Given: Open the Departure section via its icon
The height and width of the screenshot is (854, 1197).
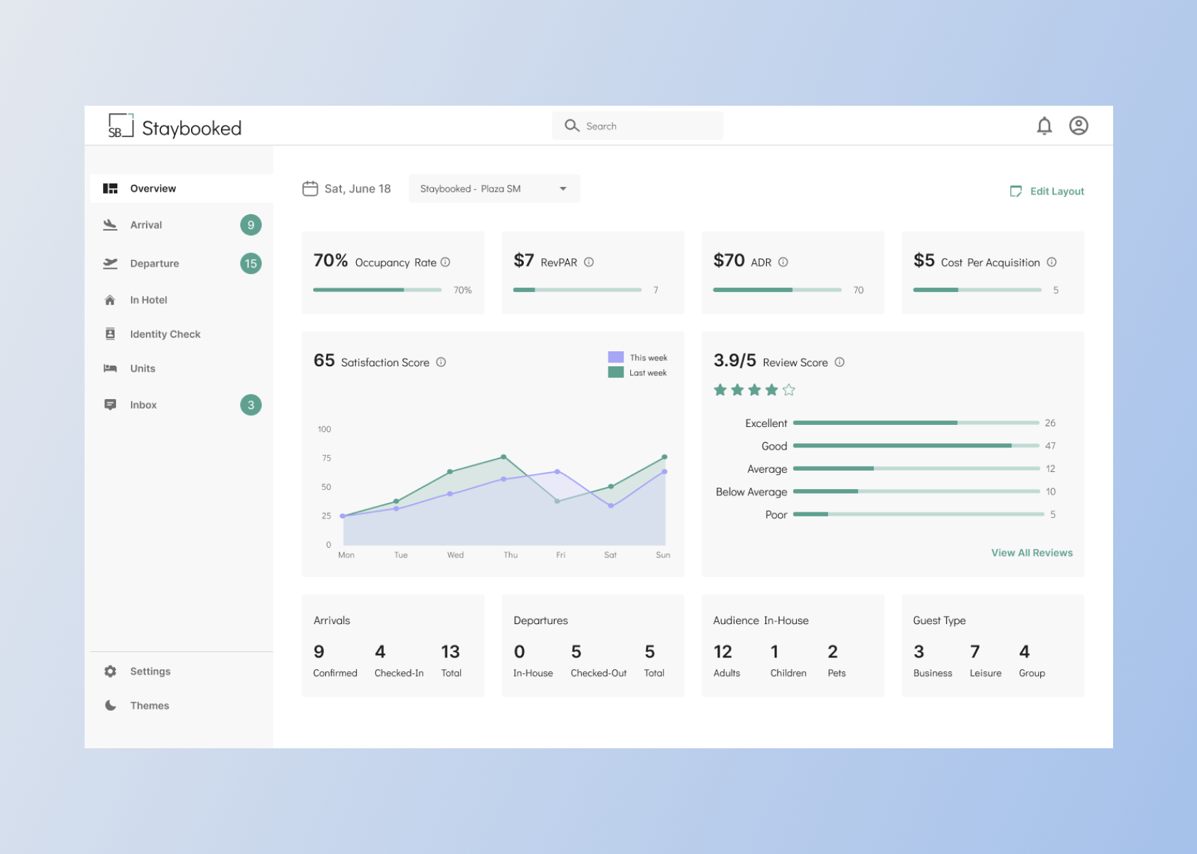Looking at the screenshot, I should pos(110,263).
